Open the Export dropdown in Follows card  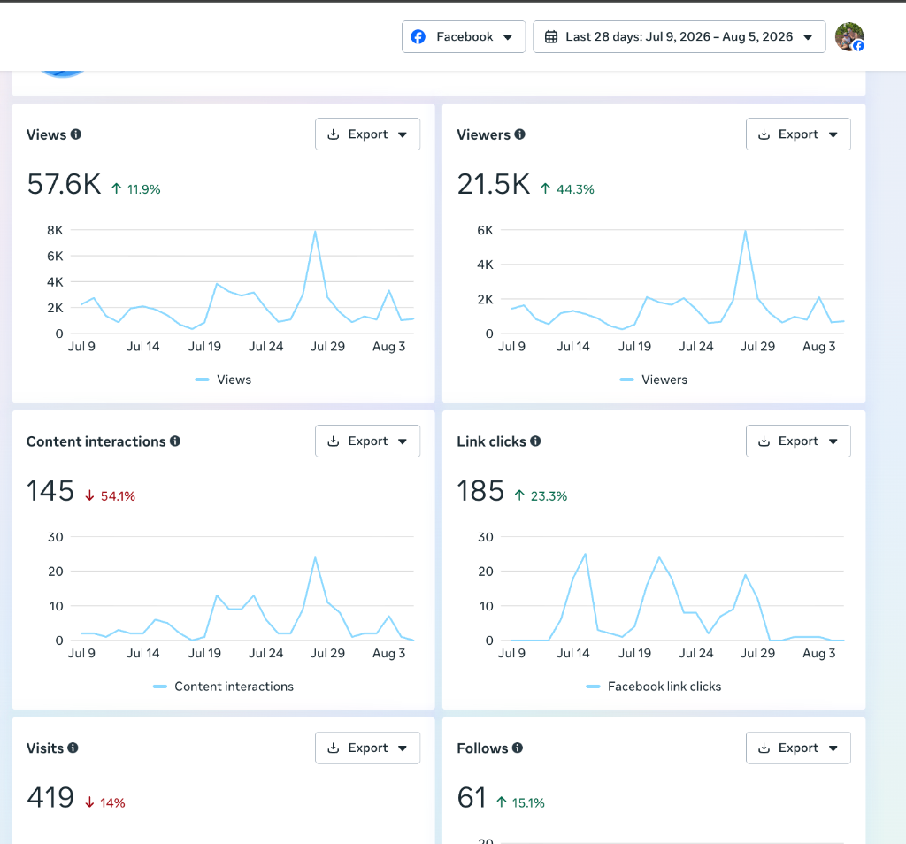(x=798, y=748)
